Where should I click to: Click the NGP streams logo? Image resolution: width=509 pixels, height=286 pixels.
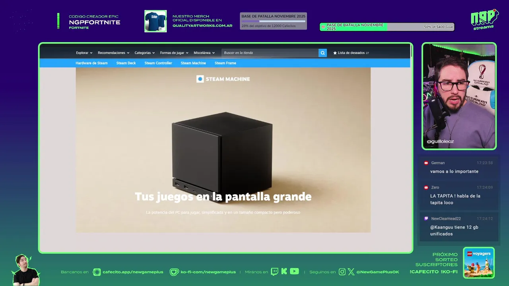click(484, 19)
